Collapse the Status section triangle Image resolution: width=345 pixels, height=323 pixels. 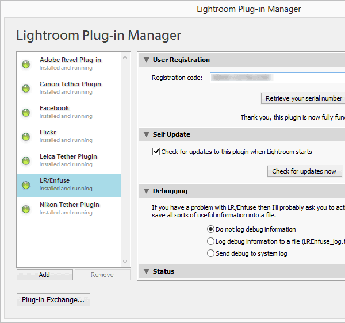point(147,271)
